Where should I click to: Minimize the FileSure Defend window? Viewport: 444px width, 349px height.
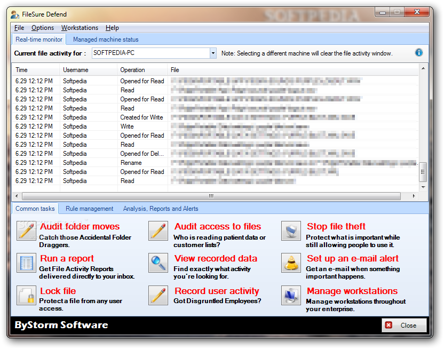pyautogui.click(x=383, y=12)
